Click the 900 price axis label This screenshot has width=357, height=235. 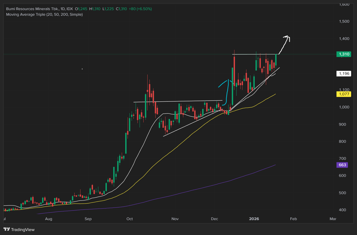tap(343, 124)
